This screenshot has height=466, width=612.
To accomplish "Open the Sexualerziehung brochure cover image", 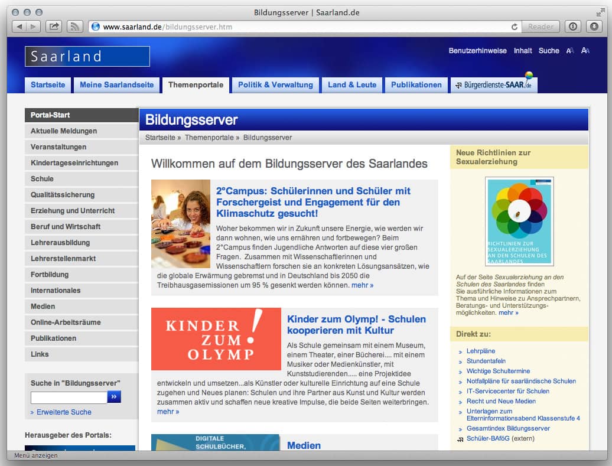I will 519,221.
